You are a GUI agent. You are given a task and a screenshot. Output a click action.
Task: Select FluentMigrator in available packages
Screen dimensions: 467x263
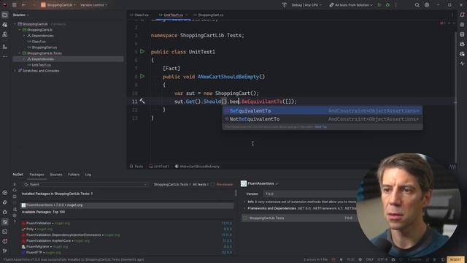[127, 247]
